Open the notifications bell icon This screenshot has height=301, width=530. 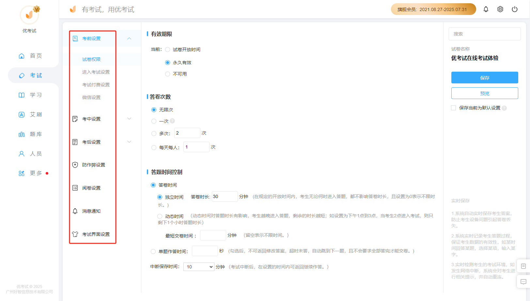click(486, 9)
